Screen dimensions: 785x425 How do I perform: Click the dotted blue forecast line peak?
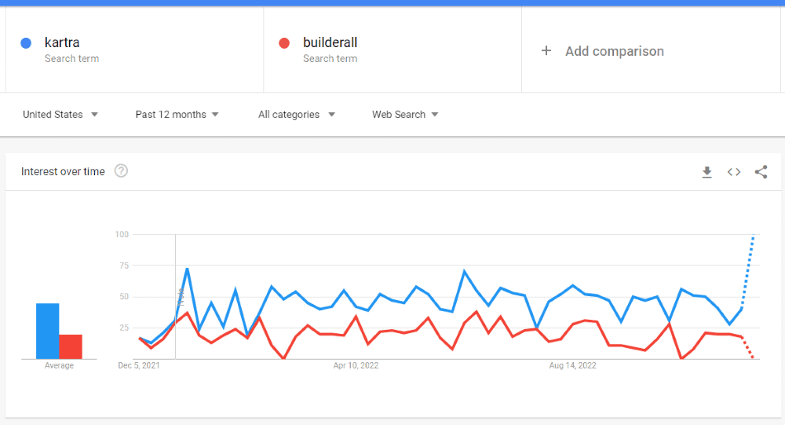click(x=753, y=236)
